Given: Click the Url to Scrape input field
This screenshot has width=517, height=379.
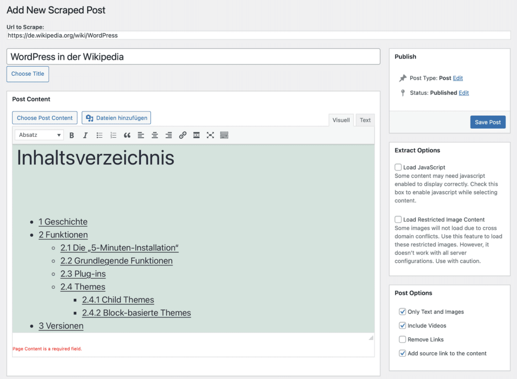Looking at the screenshot, I should click(x=258, y=35).
